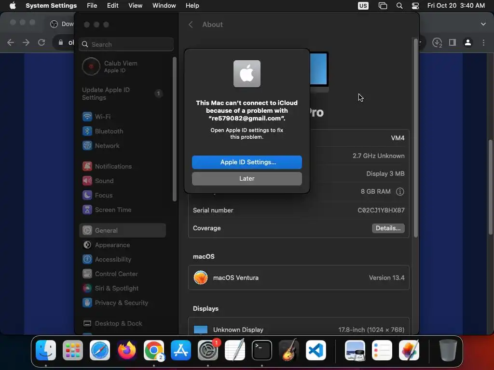494x370 pixels.
Task: Open the Apple menu
Action: 13,6
